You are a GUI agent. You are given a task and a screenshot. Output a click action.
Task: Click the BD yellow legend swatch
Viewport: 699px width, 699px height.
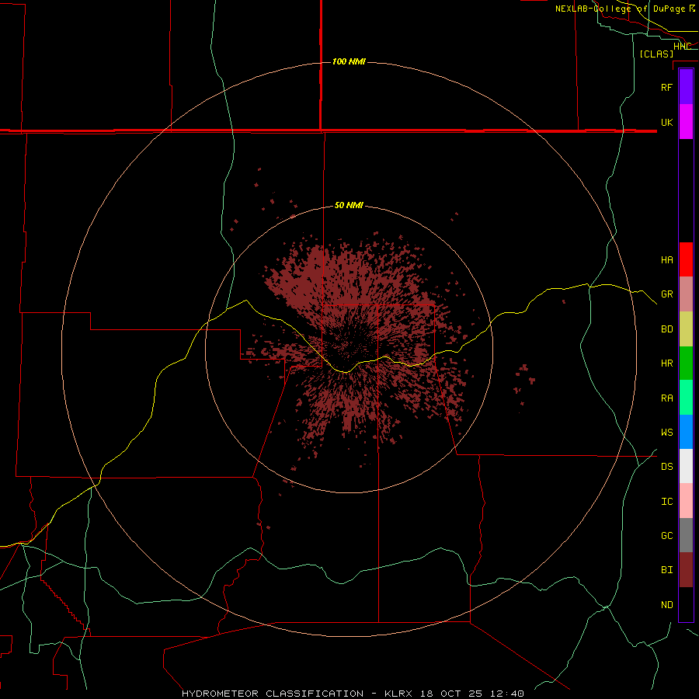686,329
